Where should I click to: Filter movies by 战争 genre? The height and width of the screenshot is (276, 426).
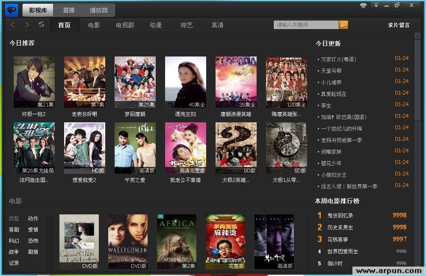point(14,252)
